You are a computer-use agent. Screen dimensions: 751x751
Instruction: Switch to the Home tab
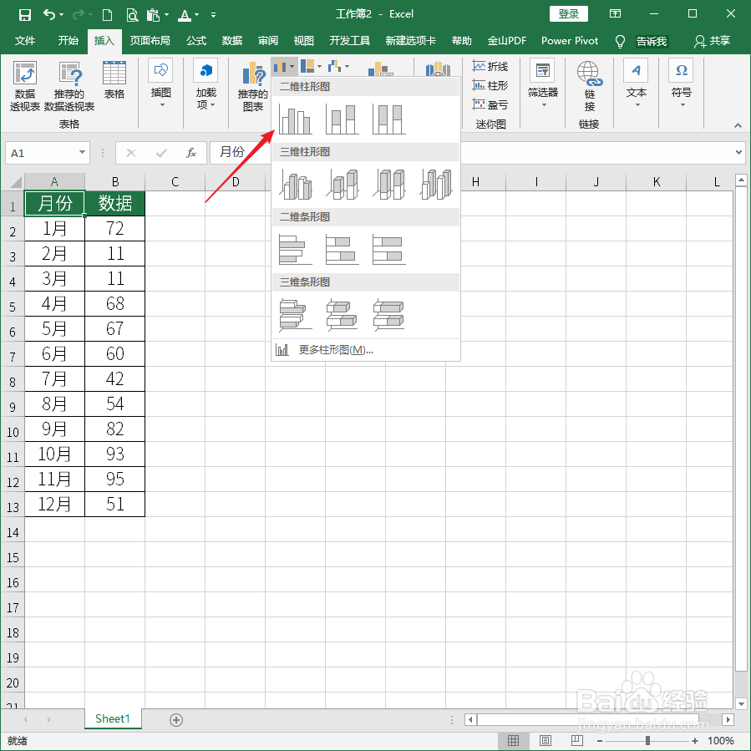click(x=68, y=41)
